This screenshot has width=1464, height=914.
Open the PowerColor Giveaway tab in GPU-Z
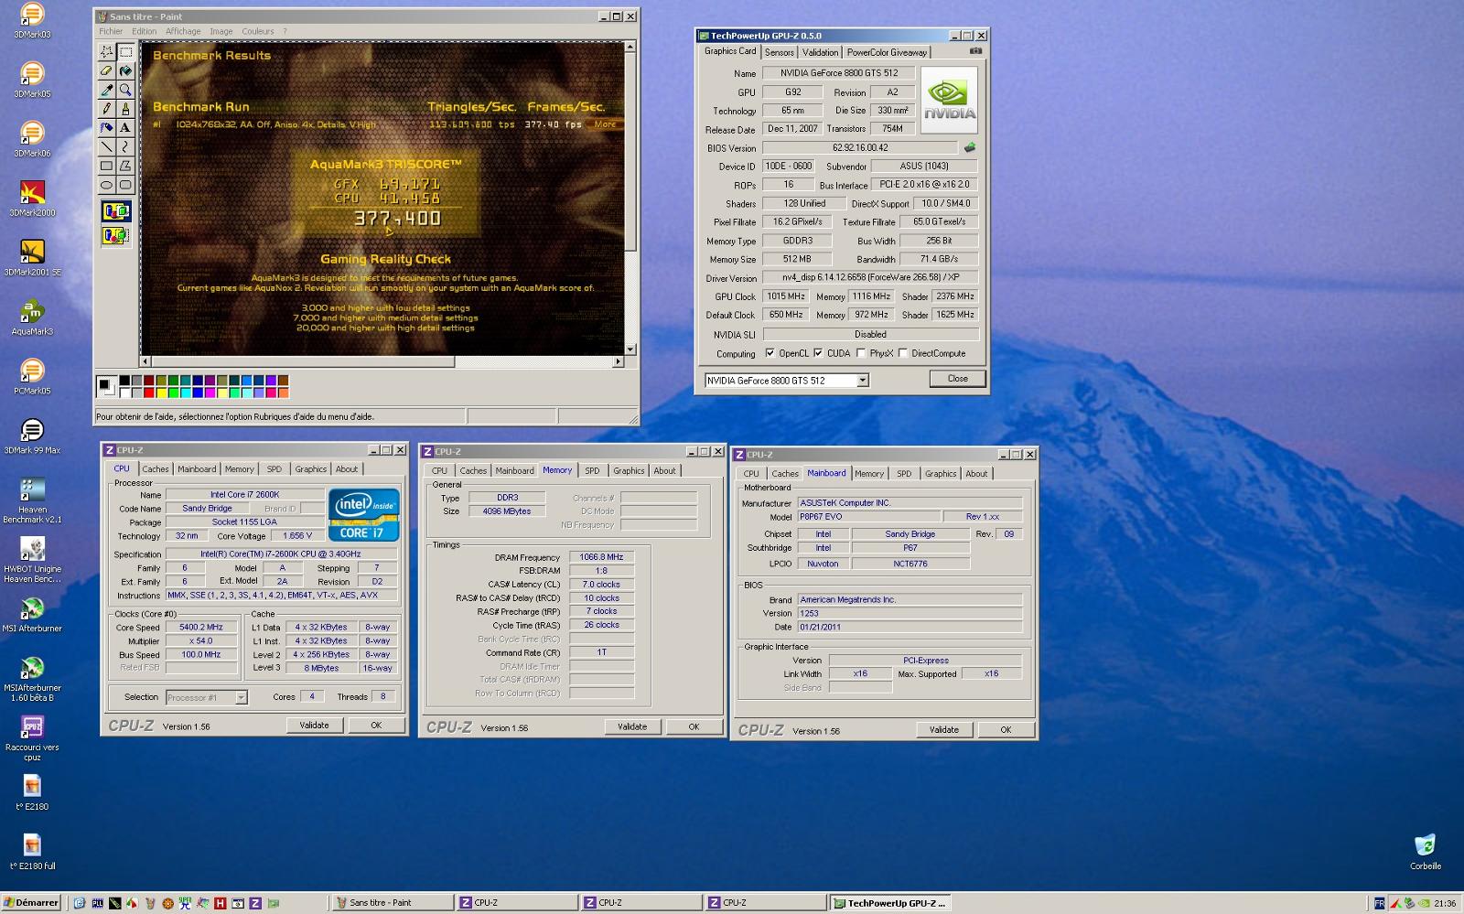[x=886, y=52]
